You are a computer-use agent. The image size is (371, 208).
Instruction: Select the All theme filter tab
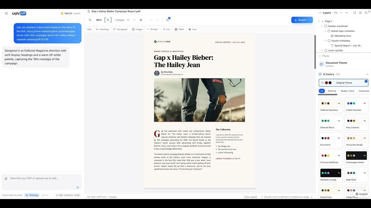(322, 91)
